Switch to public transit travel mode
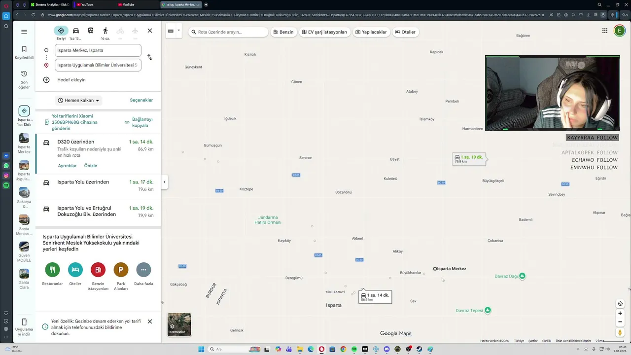631x355 pixels. pyautogui.click(x=91, y=31)
